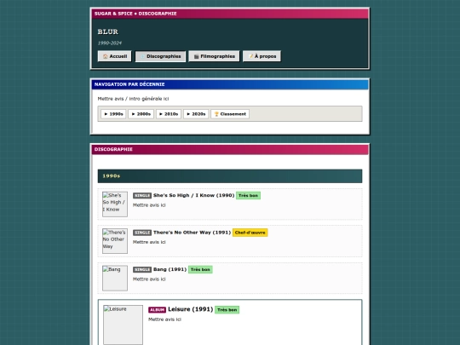Open the Classement ranking link

point(230,114)
